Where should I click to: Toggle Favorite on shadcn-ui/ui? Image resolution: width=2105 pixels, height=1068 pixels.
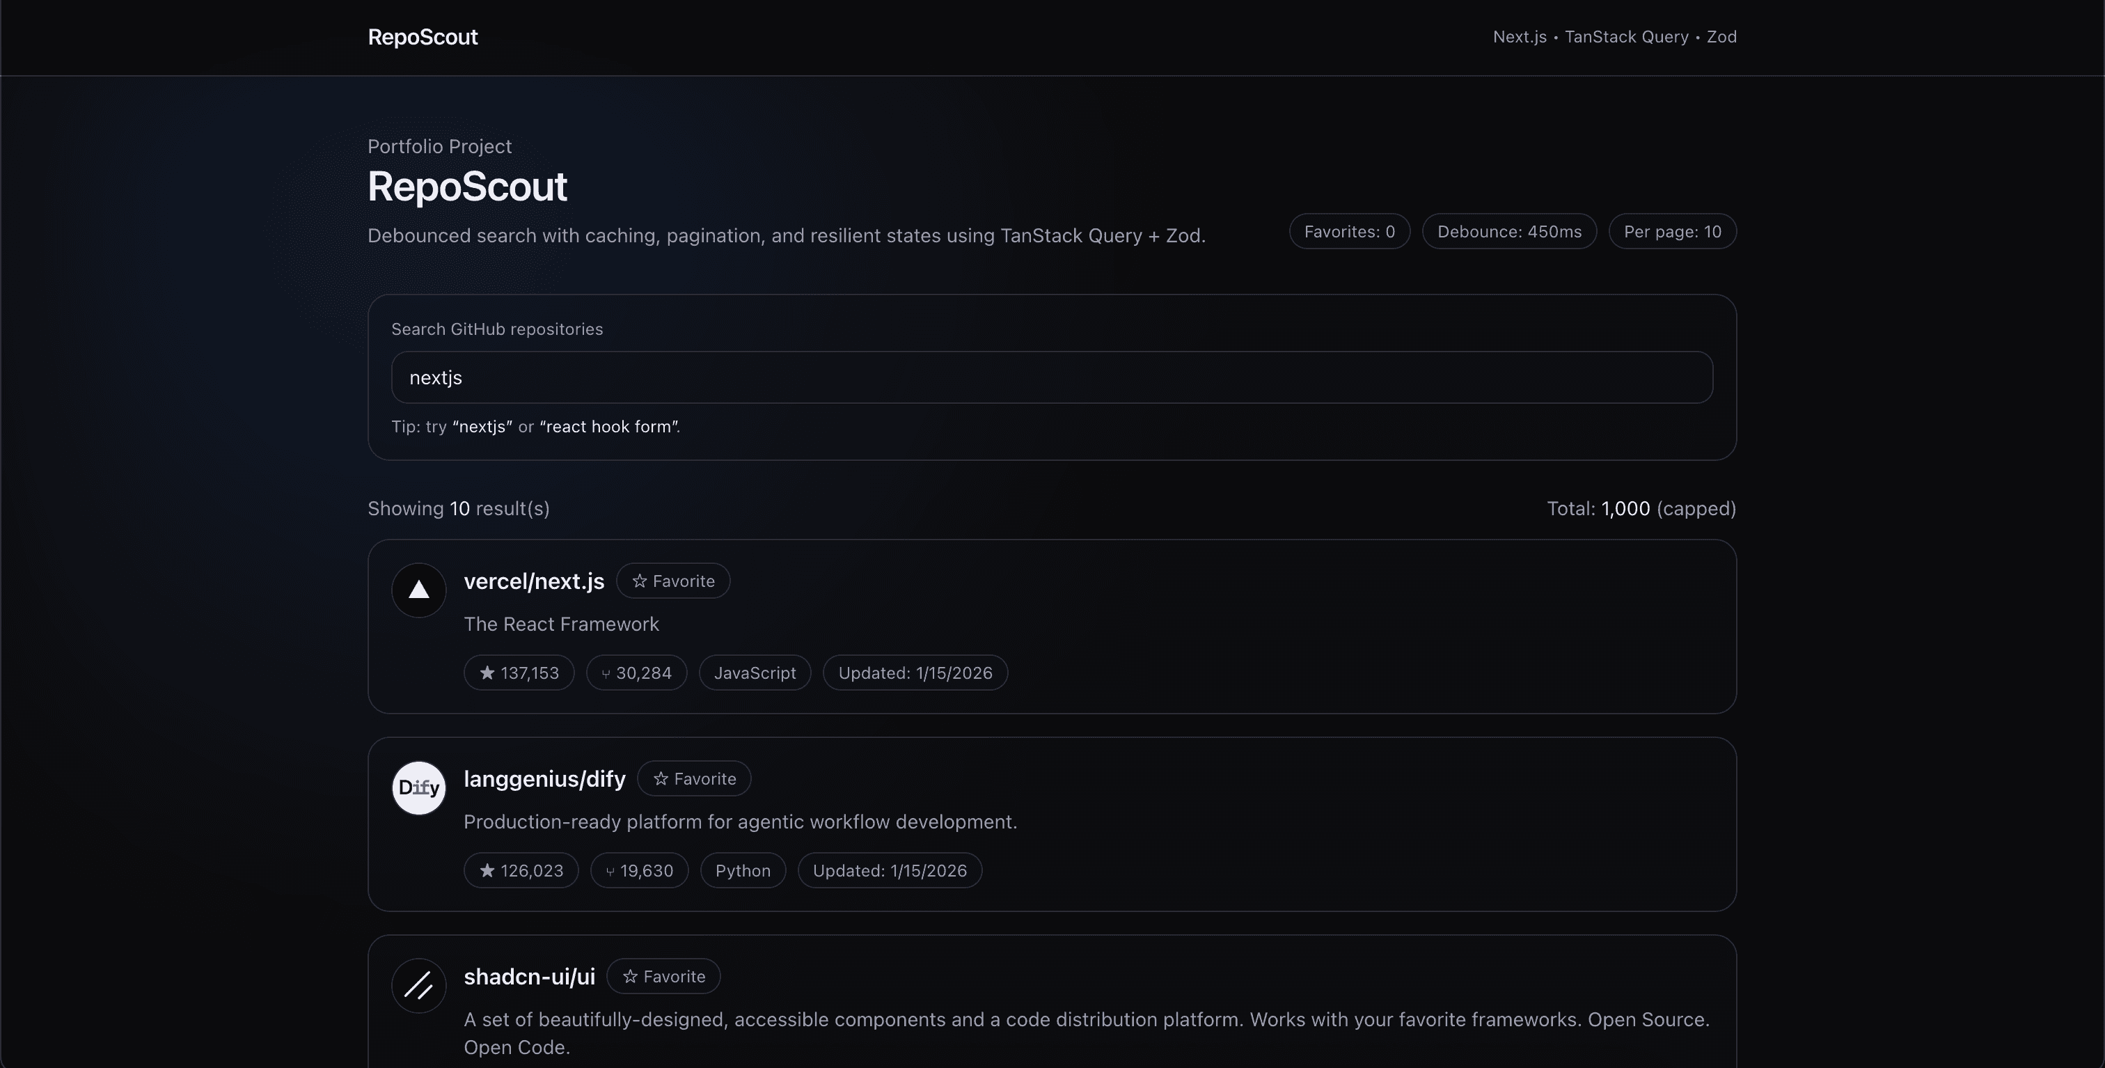(x=663, y=975)
